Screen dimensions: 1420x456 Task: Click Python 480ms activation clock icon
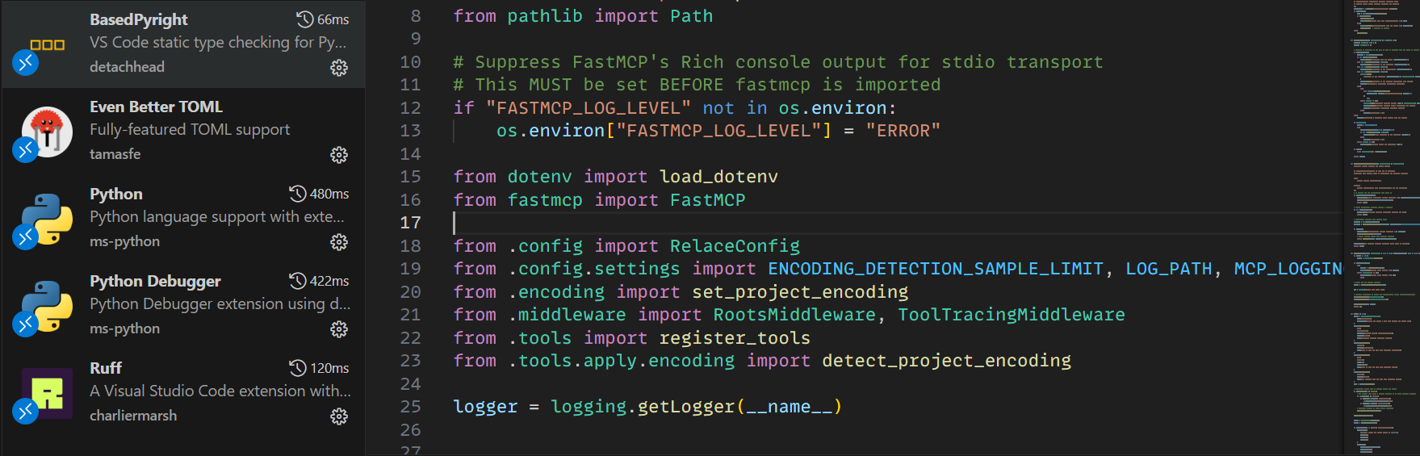coord(298,194)
